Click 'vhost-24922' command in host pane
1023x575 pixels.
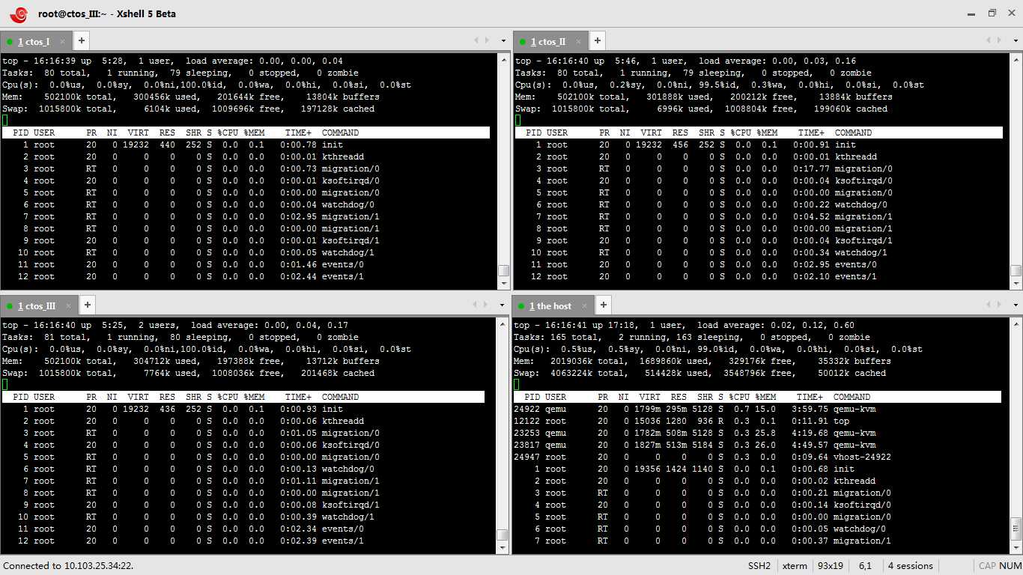[862, 457]
